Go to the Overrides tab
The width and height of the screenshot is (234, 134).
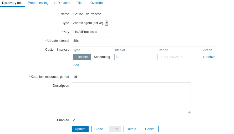pos(97,3)
